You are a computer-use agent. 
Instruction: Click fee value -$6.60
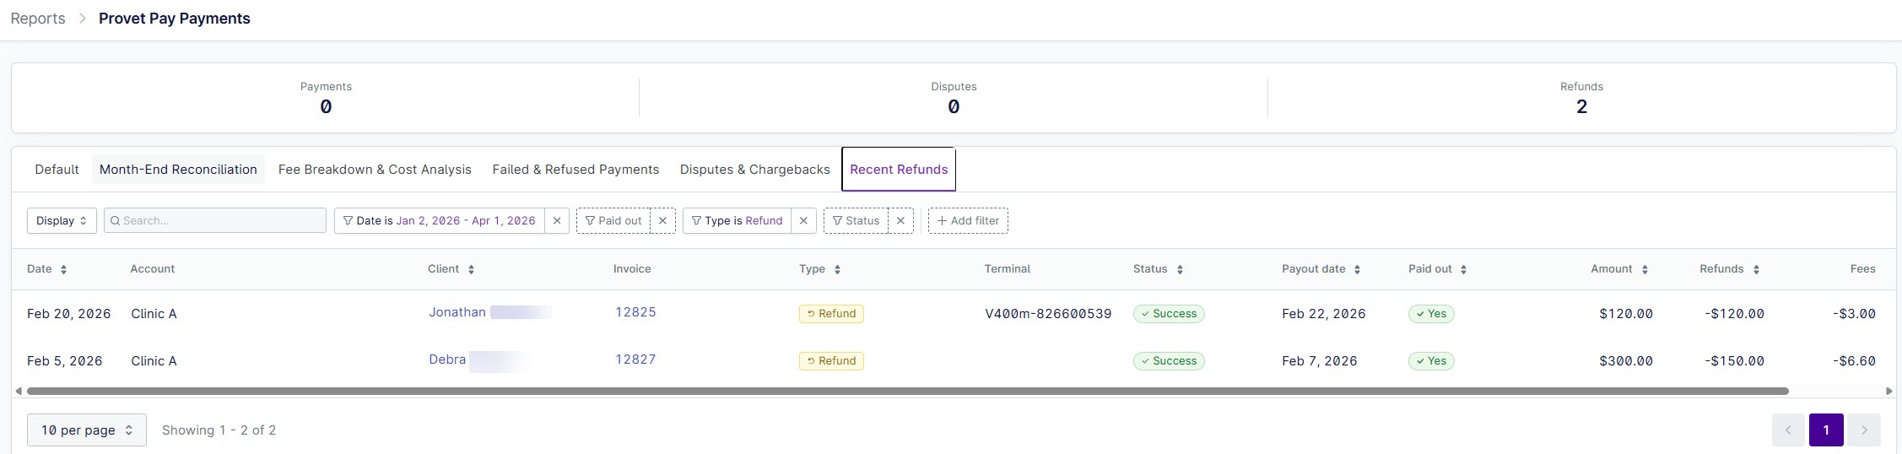pyautogui.click(x=1854, y=361)
